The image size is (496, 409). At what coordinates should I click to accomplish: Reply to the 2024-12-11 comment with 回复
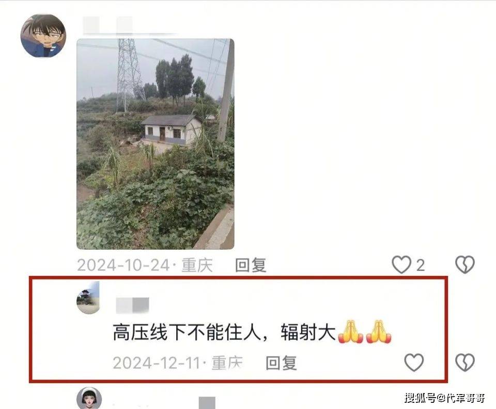pos(281,363)
